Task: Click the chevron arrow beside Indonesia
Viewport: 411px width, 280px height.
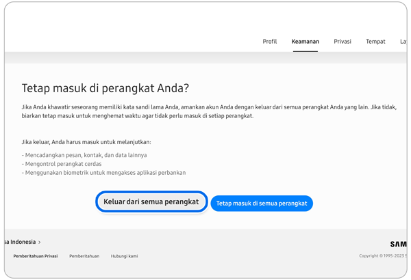Action: click(x=40, y=242)
